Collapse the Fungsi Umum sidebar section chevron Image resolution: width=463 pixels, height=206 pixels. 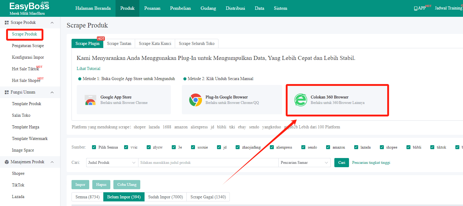[x=52, y=92]
